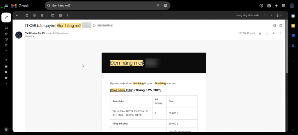This screenshot has width=298, height=135.
Task: Click the sender name Tài Khoản Giá Rẻ
Action: pos(35,33)
